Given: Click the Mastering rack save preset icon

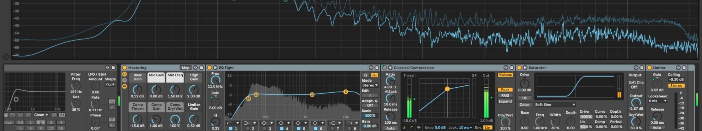Looking at the screenshot, I should point(202,68).
